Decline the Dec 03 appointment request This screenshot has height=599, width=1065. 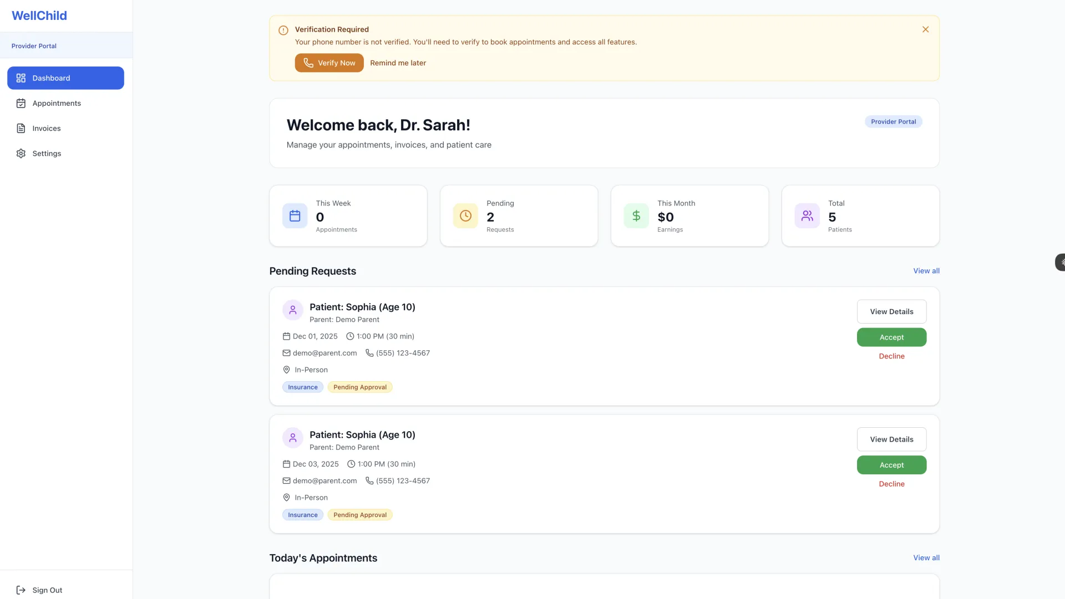[891, 484]
